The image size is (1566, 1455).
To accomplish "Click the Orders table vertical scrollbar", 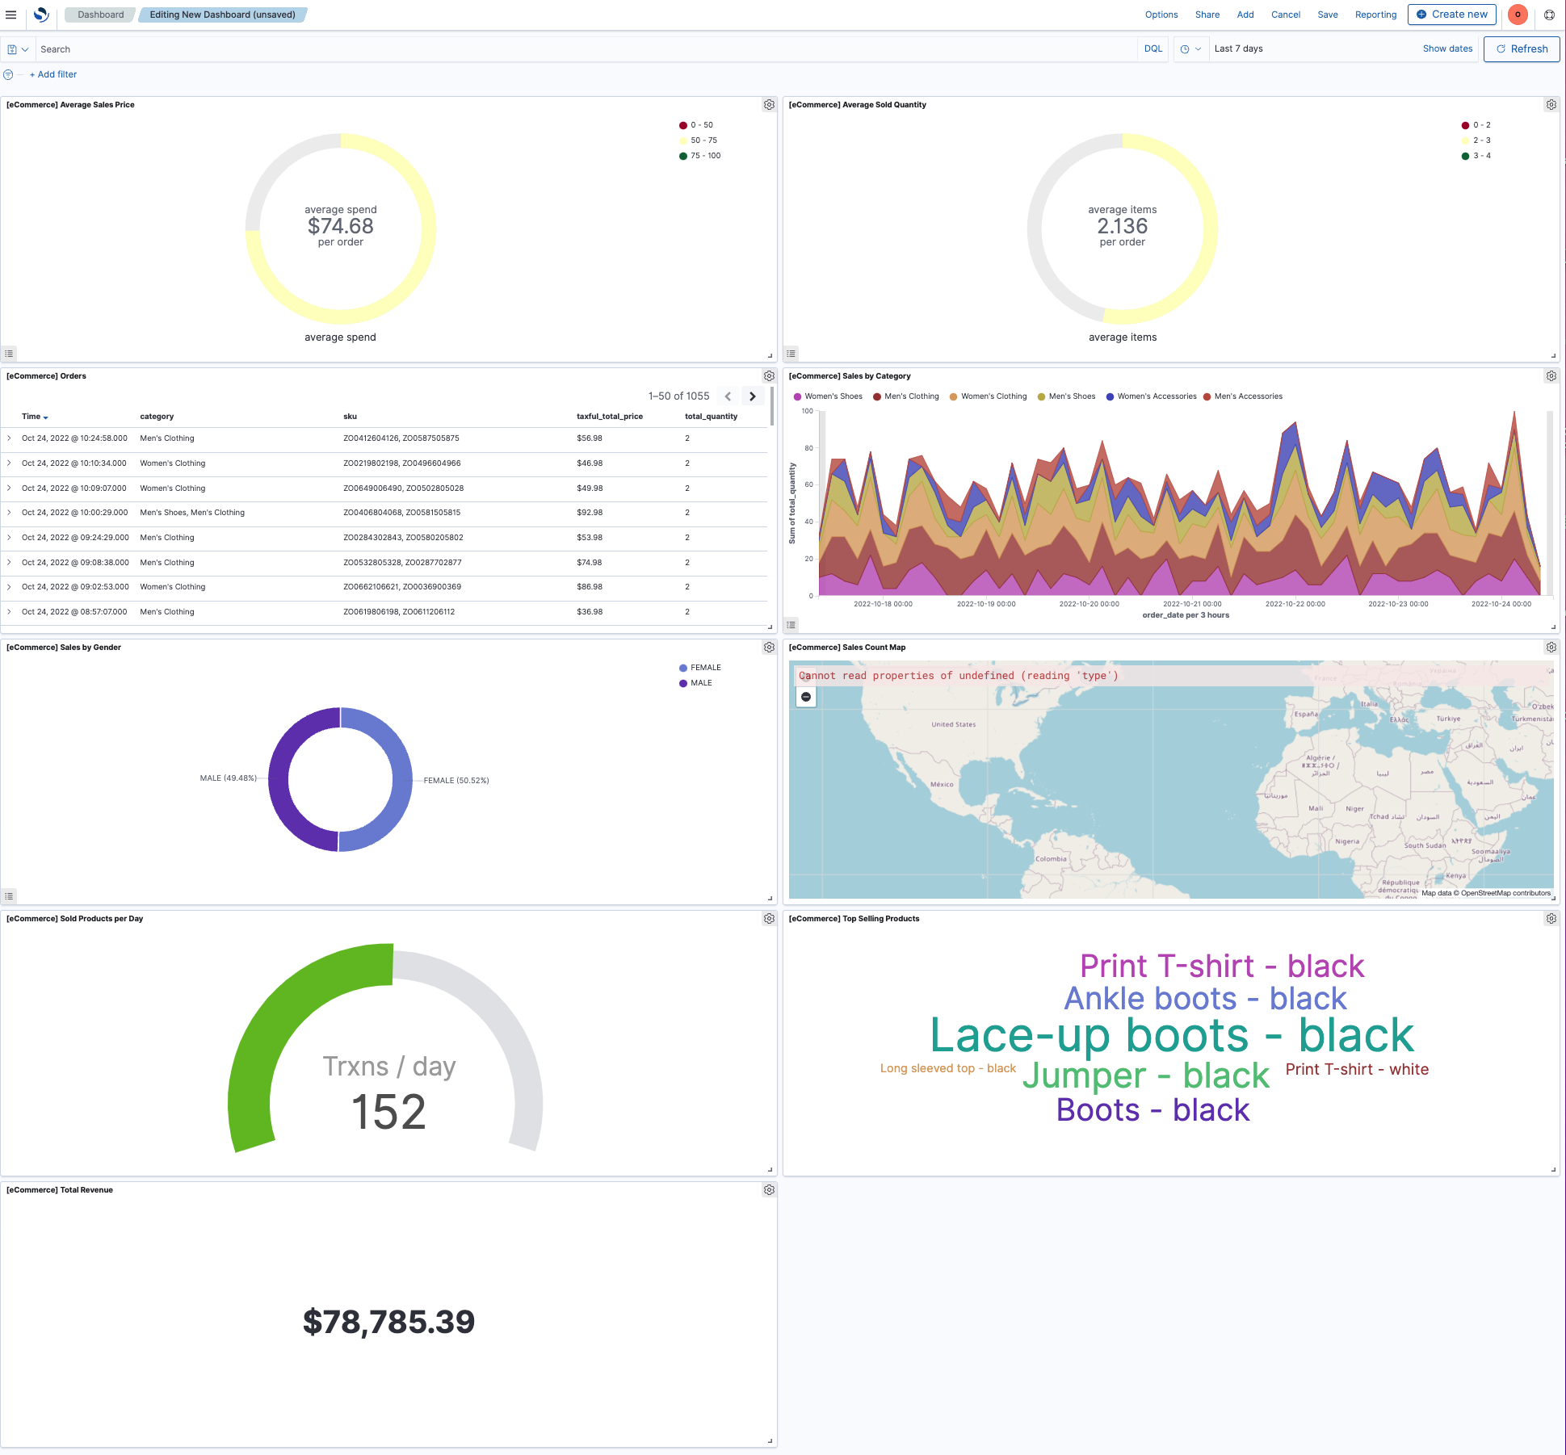I will (x=772, y=406).
